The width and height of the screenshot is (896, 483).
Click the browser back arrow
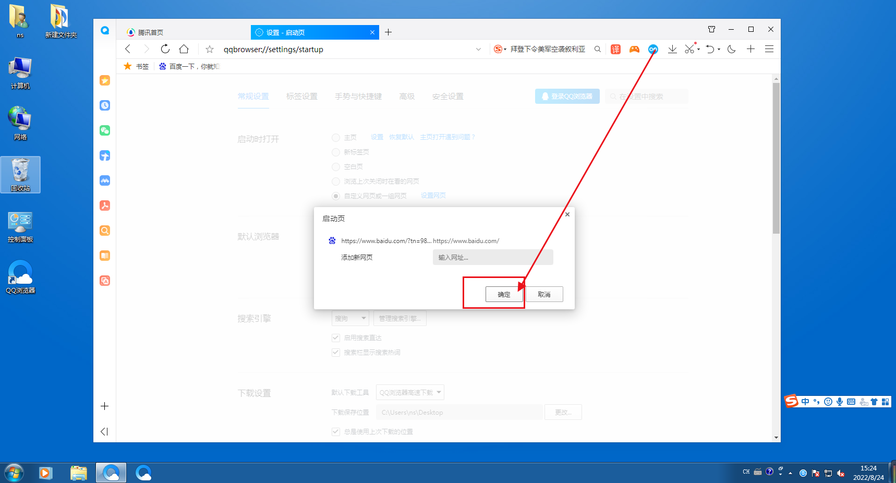pos(128,49)
